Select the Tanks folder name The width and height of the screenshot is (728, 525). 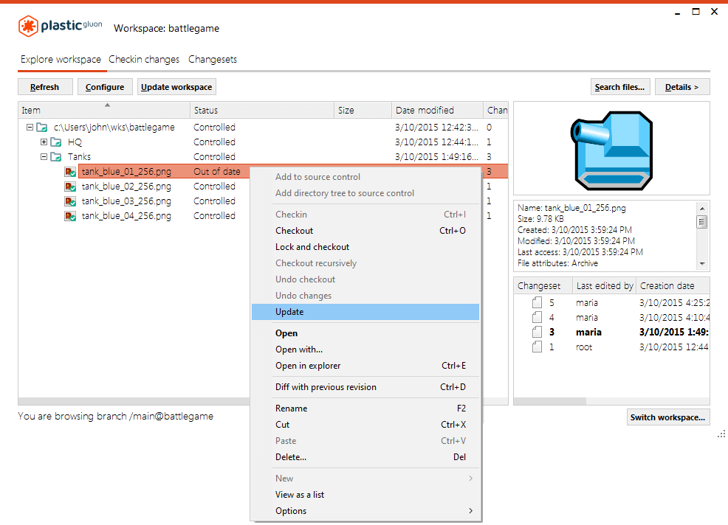80,157
